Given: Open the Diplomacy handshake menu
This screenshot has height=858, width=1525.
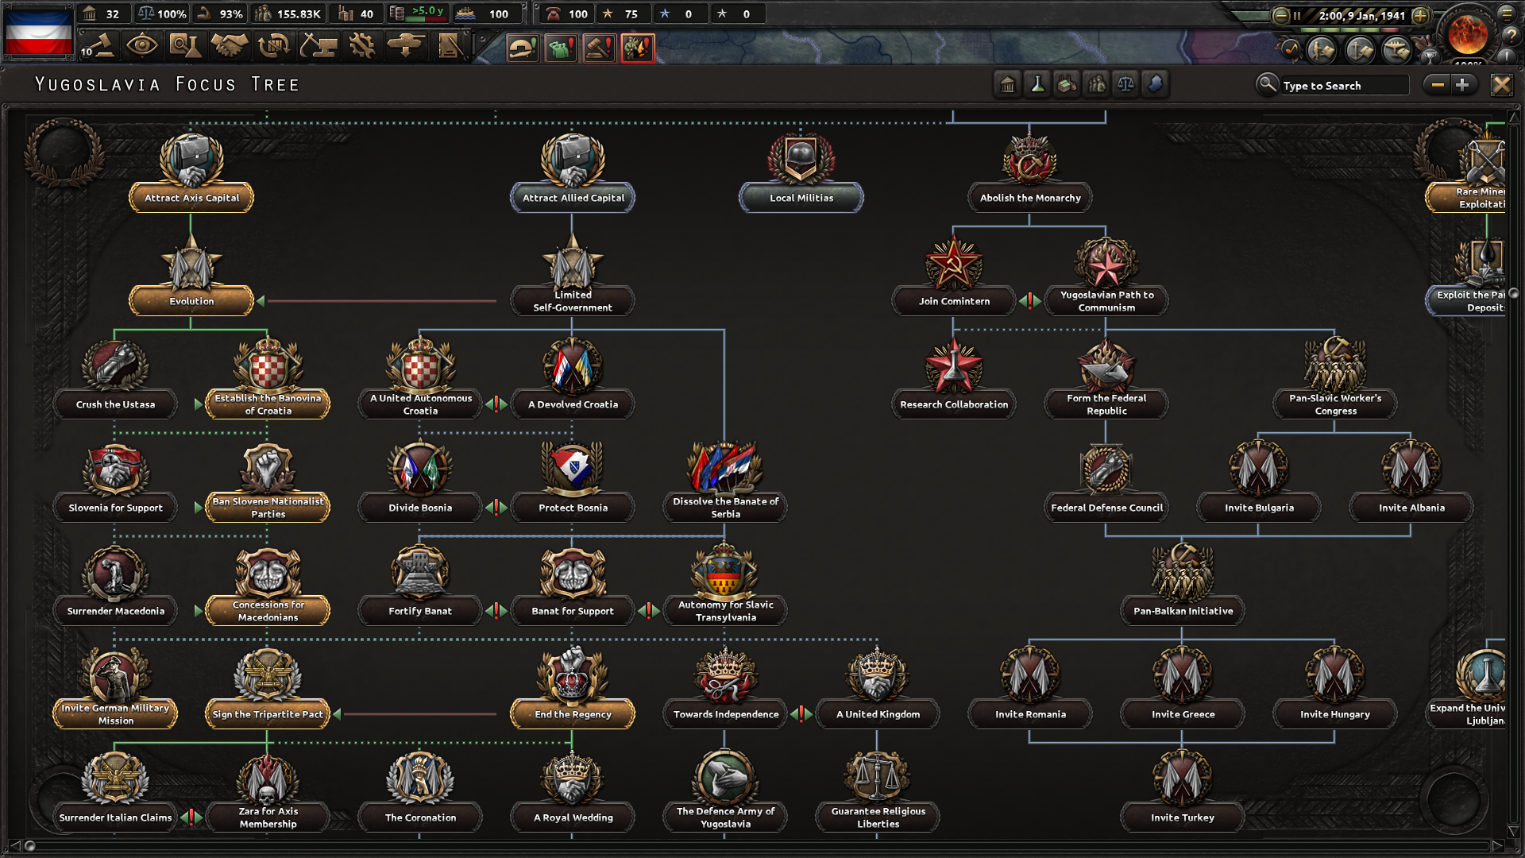Looking at the screenshot, I should click(229, 45).
